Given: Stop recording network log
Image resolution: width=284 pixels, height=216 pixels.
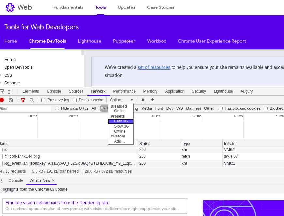Looking at the screenshot, I should (x=2, y=100).
